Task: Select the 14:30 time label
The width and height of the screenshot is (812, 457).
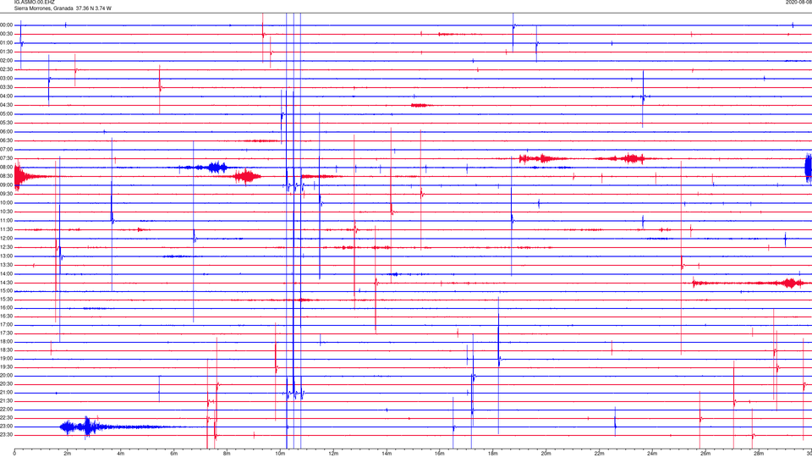Action: click(x=6, y=283)
